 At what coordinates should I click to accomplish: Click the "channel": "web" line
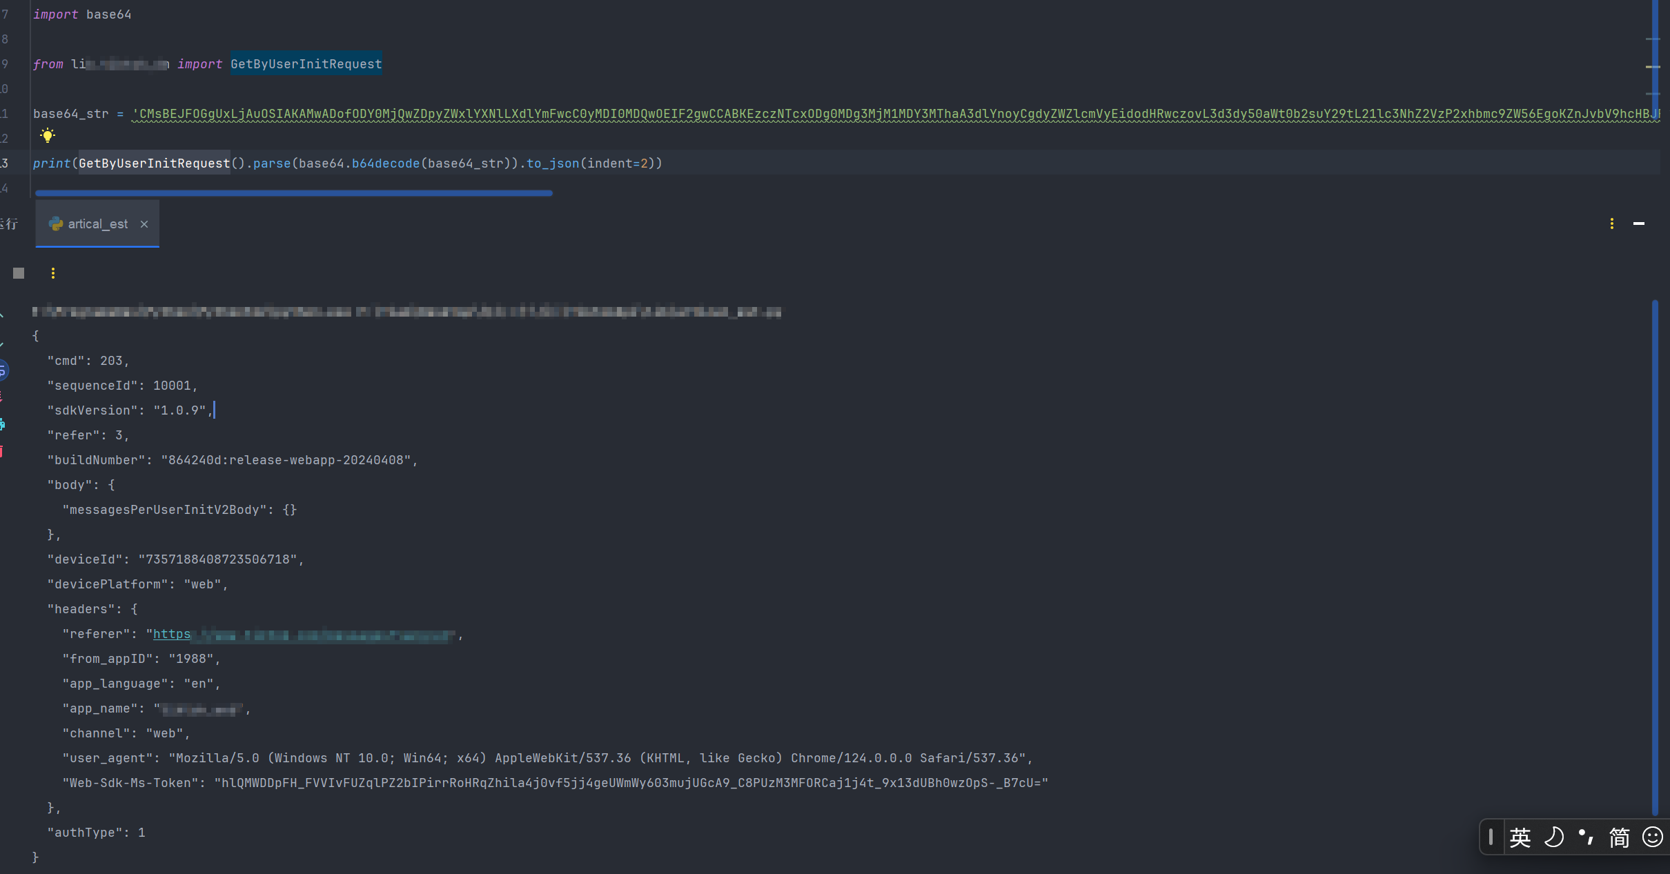pyautogui.click(x=126, y=733)
